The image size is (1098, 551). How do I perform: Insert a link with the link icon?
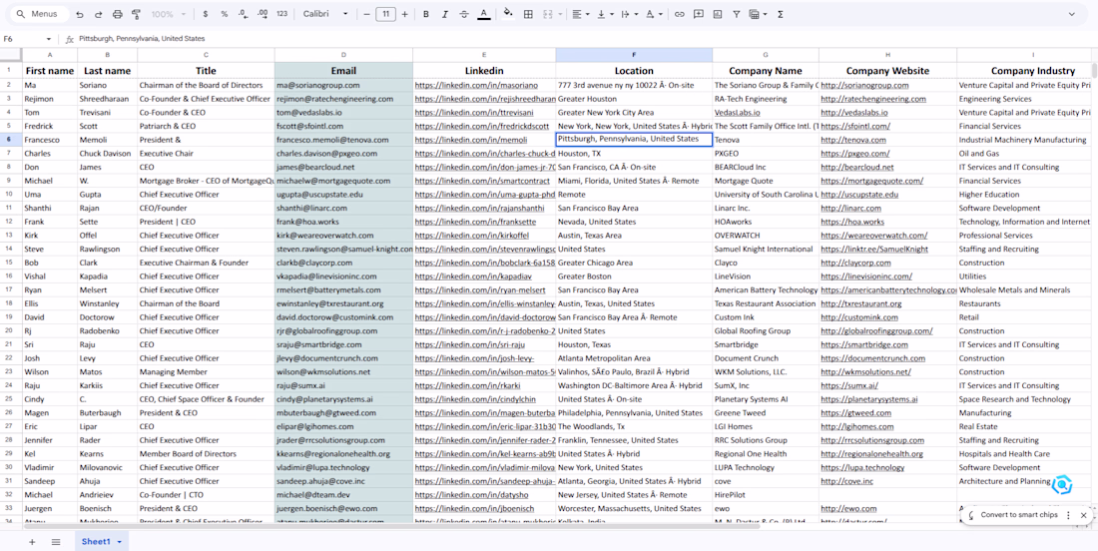click(x=680, y=15)
